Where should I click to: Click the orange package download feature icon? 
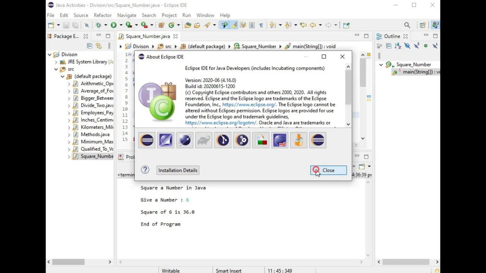click(x=299, y=140)
